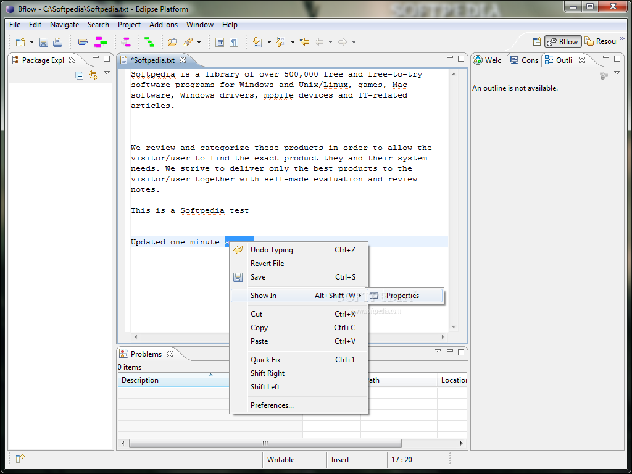The width and height of the screenshot is (632, 474).
Task: Maximize the Problems view panel
Action: click(x=461, y=352)
